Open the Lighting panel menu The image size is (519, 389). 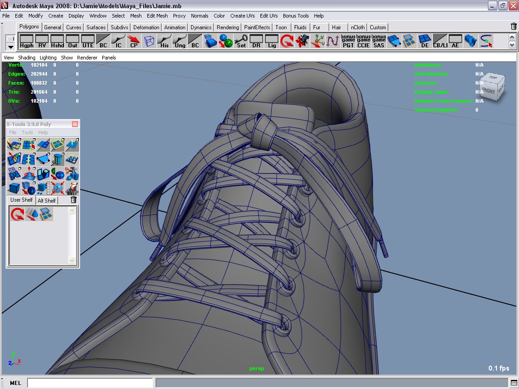[48, 58]
